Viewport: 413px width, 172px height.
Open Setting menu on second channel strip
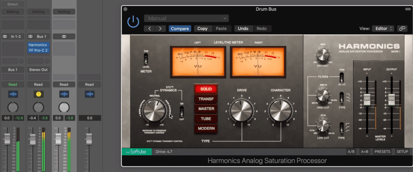coord(38,12)
